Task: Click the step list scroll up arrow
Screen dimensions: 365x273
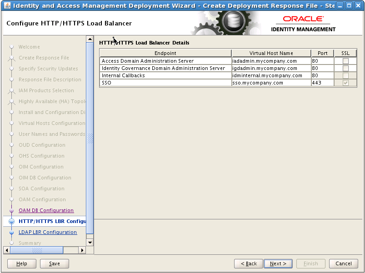Action: tap(90, 39)
